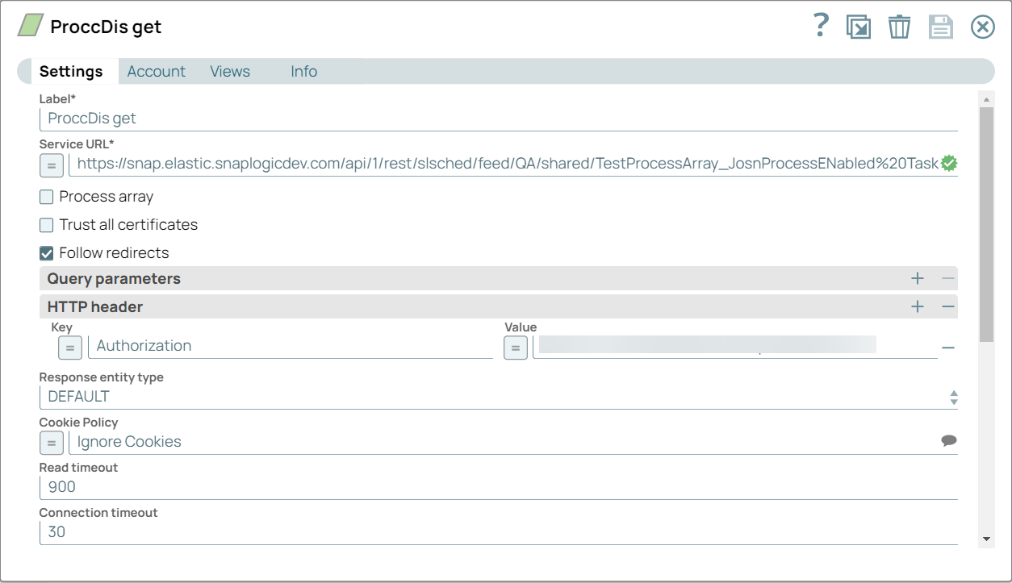The height and width of the screenshot is (583, 1012).
Task: Add a new Query parameters row with plus
Action: pyautogui.click(x=918, y=278)
